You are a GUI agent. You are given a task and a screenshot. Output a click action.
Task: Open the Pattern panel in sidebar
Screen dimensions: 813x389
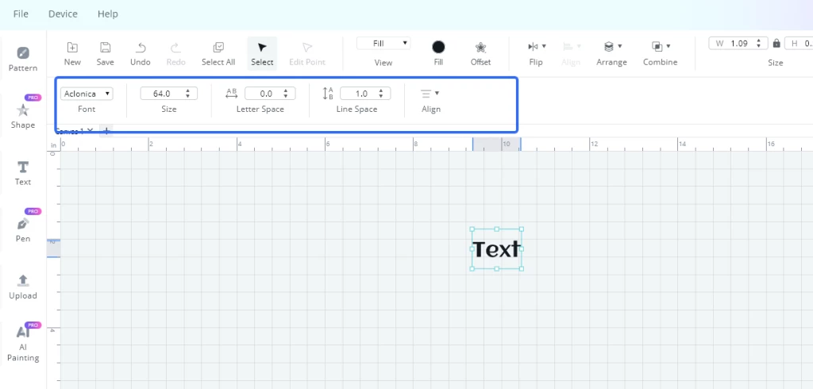[x=23, y=59]
